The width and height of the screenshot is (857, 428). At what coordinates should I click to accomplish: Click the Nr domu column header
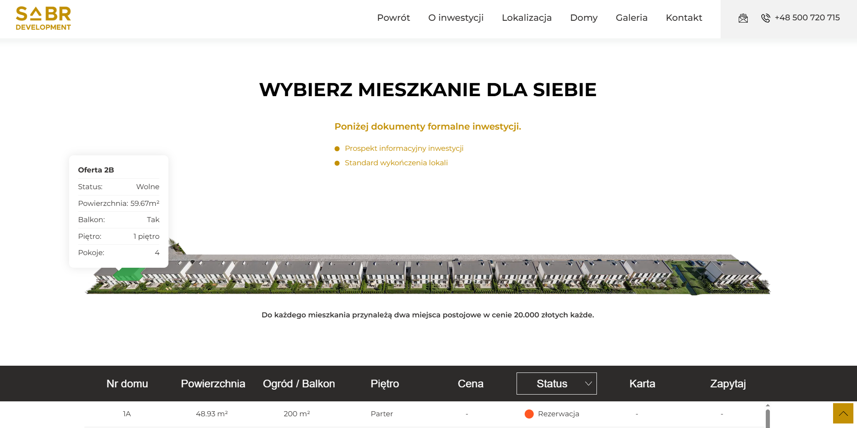point(127,384)
